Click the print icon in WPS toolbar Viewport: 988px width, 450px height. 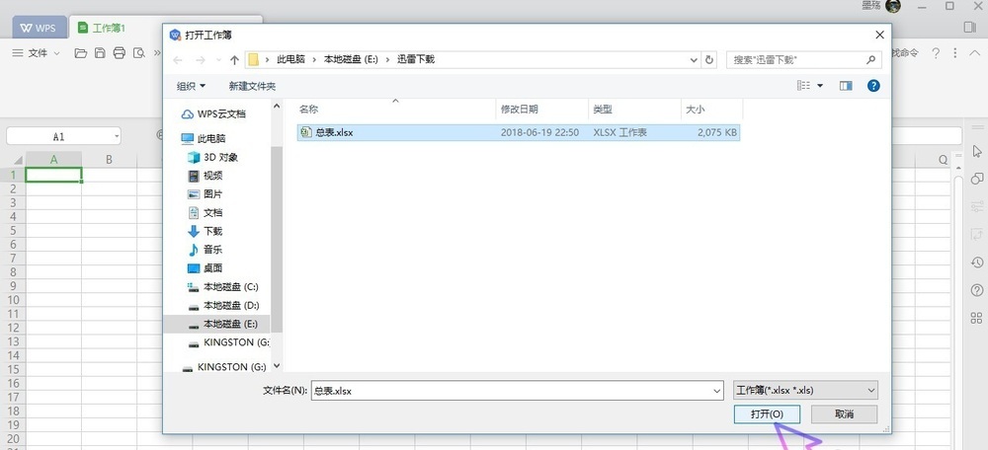(120, 53)
